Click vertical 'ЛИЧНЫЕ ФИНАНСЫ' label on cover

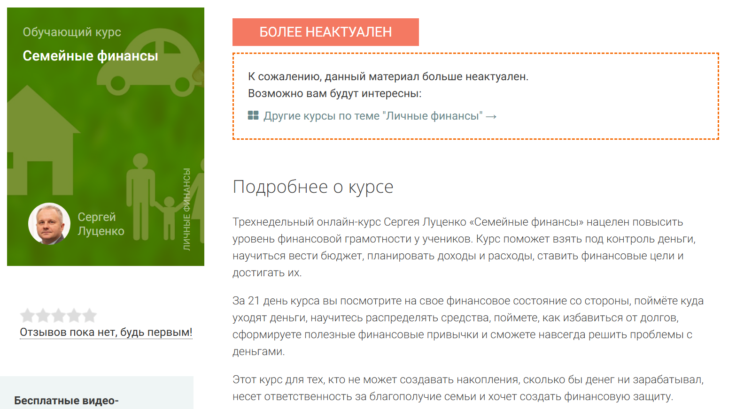[x=186, y=209]
